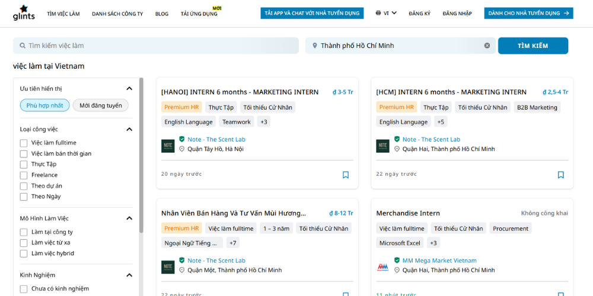Click Note logo in Nhân Viên Bán Hàng card
This screenshot has height=296, width=593.
pyautogui.click(x=168, y=267)
